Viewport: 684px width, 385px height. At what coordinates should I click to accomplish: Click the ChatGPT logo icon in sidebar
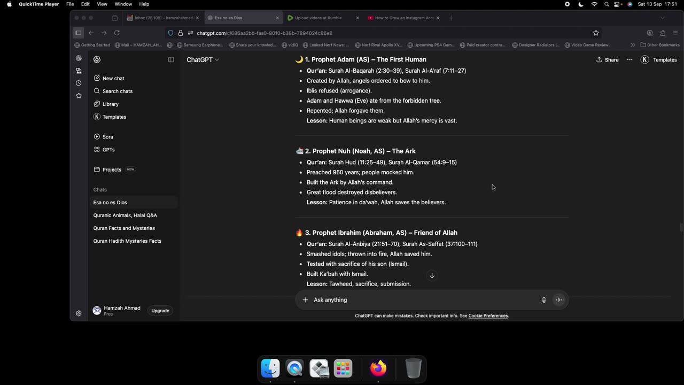pos(97,59)
